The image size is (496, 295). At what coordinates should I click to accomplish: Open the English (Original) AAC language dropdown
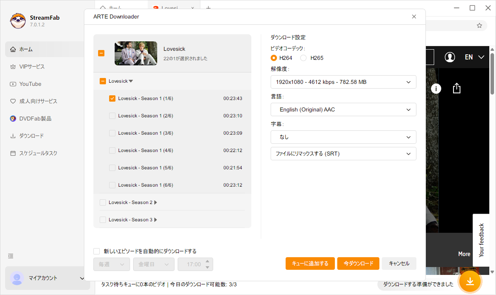click(343, 109)
